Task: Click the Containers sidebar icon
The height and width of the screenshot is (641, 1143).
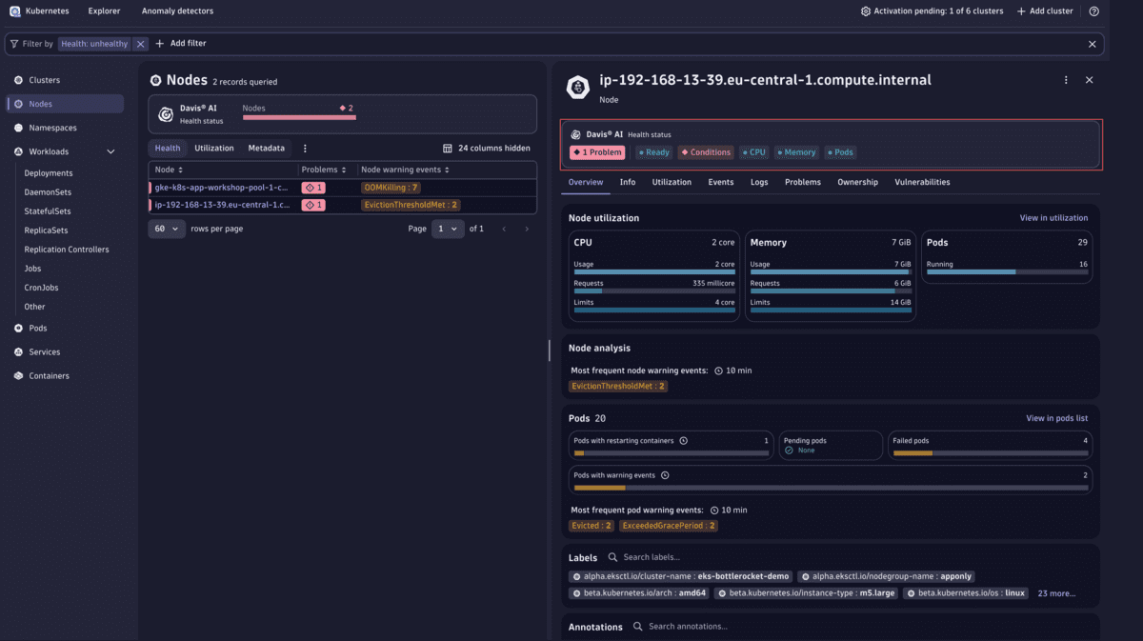Action: 18,375
